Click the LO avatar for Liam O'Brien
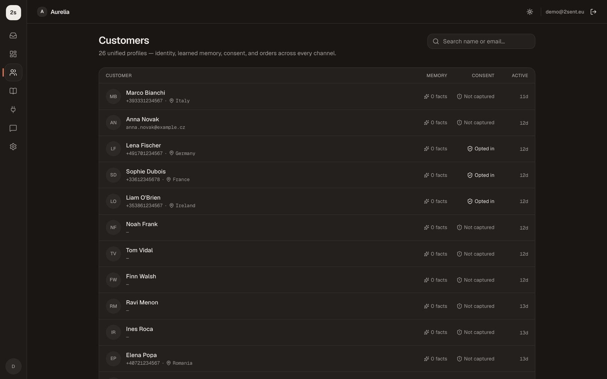 tap(113, 201)
